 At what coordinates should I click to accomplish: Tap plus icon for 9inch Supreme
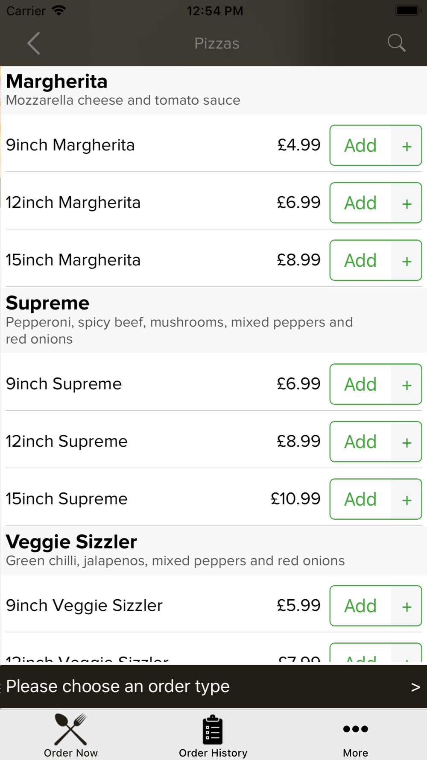407,384
